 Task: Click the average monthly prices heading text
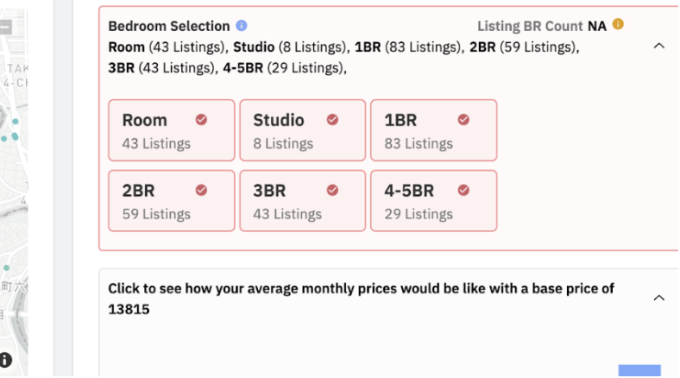click(x=361, y=288)
